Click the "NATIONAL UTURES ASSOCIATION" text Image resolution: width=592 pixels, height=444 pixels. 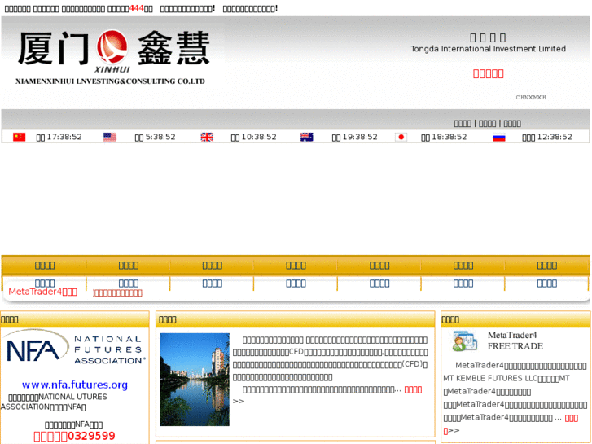(x=54, y=402)
